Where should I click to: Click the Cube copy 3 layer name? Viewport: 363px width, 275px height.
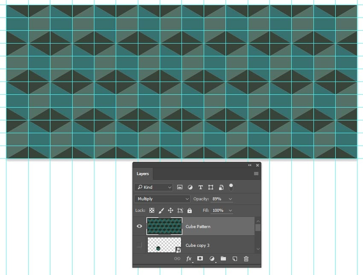[x=197, y=245]
